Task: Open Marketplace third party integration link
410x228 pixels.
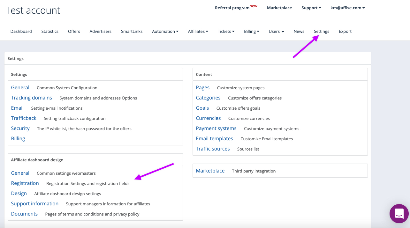Action: [210, 171]
